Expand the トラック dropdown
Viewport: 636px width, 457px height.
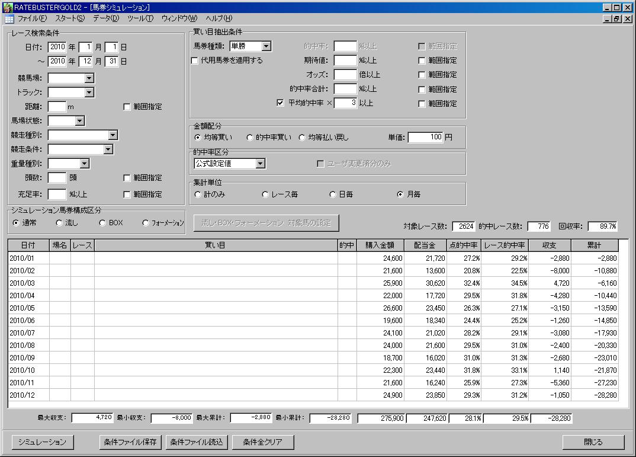89,92
